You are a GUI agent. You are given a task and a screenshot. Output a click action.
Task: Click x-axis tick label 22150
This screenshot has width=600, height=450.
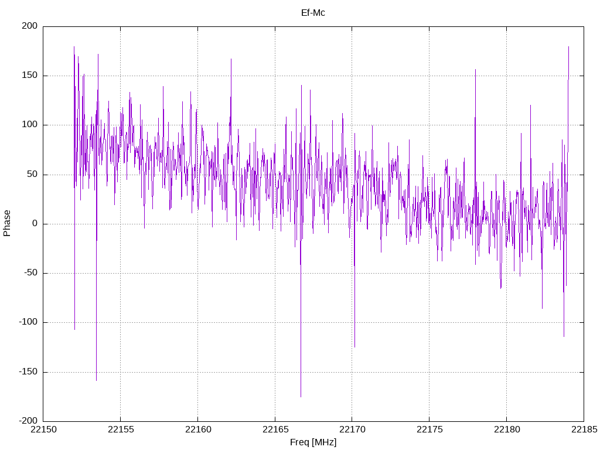43,429
